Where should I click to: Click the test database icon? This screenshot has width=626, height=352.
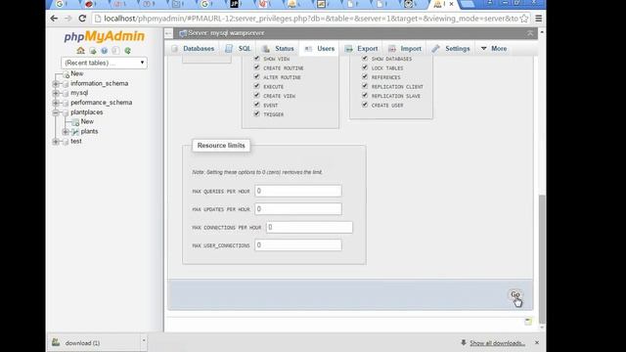pyautogui.click(x=66, y=142)
